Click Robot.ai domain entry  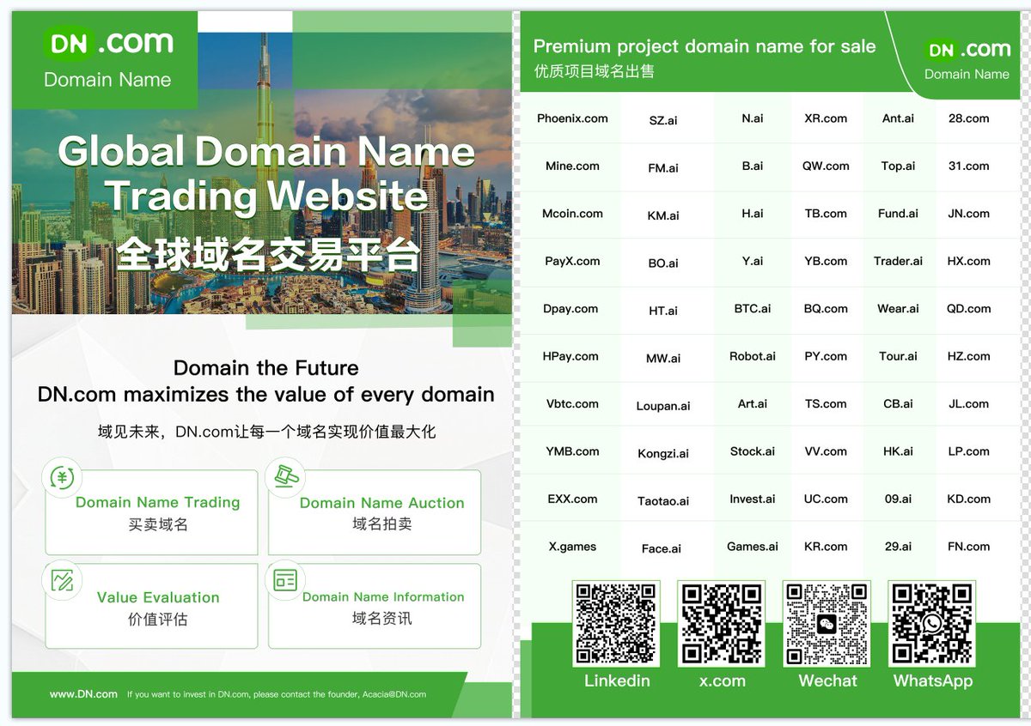(x=753, y=356)
